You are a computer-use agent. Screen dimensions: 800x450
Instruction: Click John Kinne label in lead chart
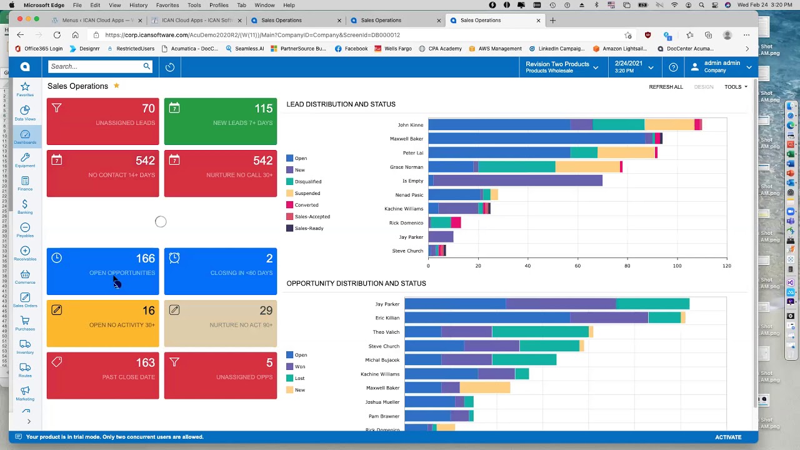[x=411, y=125]
